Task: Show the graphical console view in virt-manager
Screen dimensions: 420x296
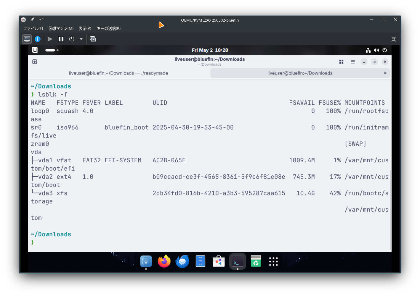Action: (27, 39)
